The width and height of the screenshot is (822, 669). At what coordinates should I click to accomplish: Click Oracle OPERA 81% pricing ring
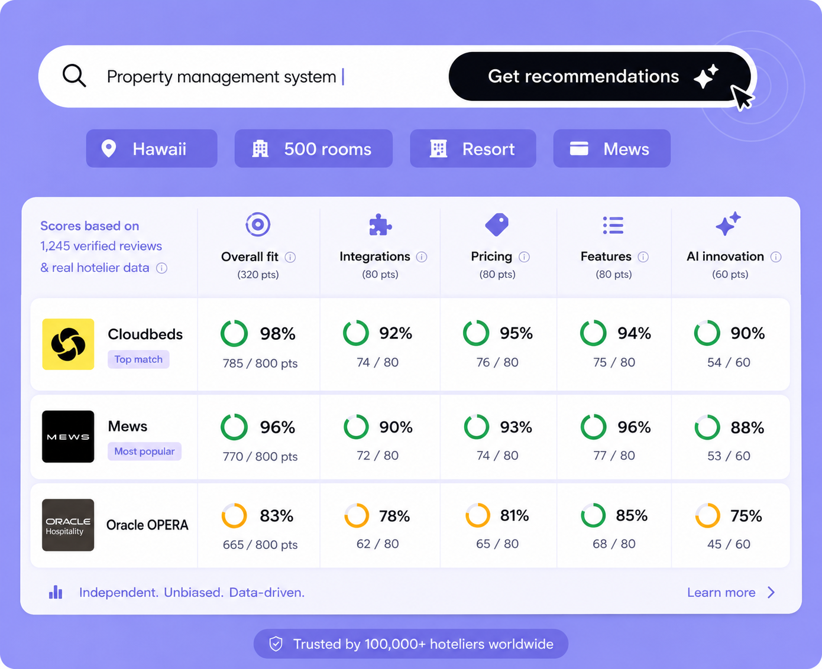click(x=478, y=515)
